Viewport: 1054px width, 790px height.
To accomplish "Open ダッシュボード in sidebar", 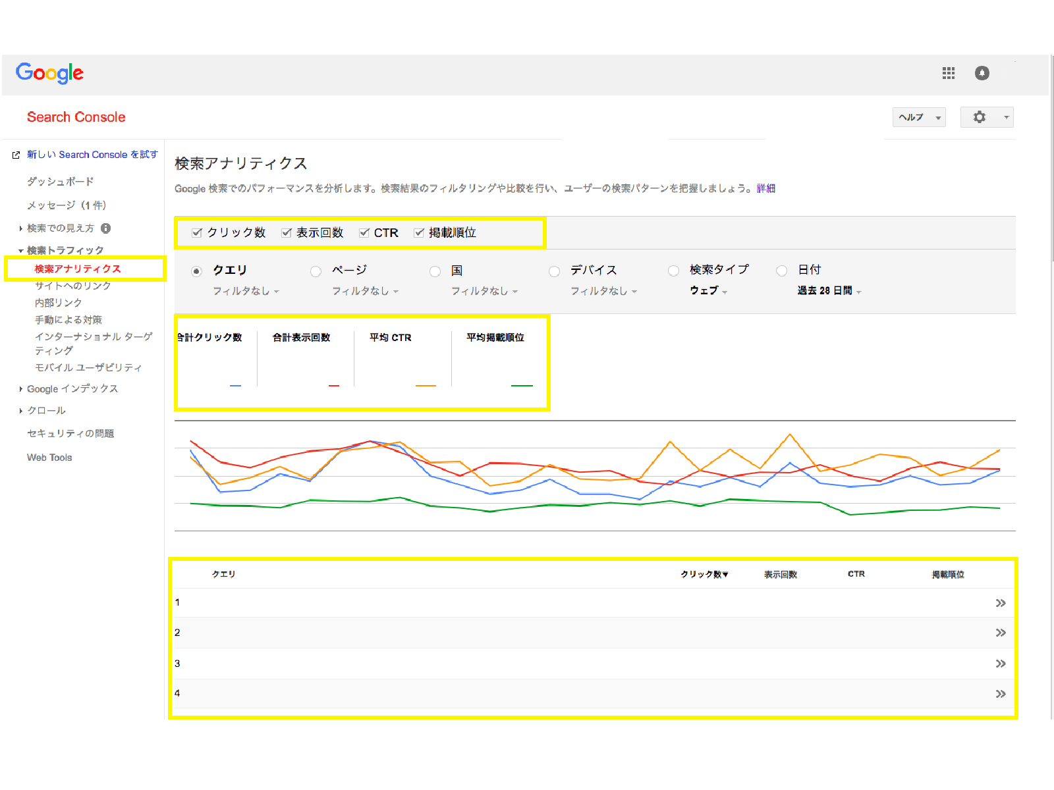I will (x=61, y=182).
